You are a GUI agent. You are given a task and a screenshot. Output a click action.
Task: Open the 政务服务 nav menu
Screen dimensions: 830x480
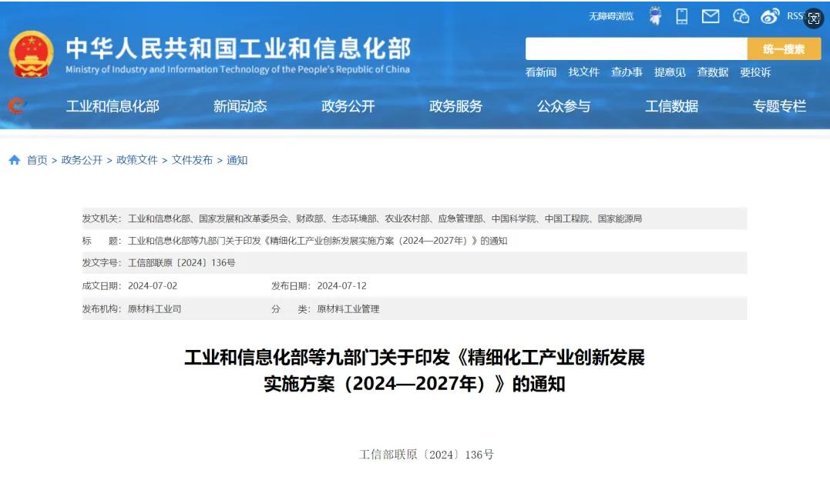click(x=455, y=106)
